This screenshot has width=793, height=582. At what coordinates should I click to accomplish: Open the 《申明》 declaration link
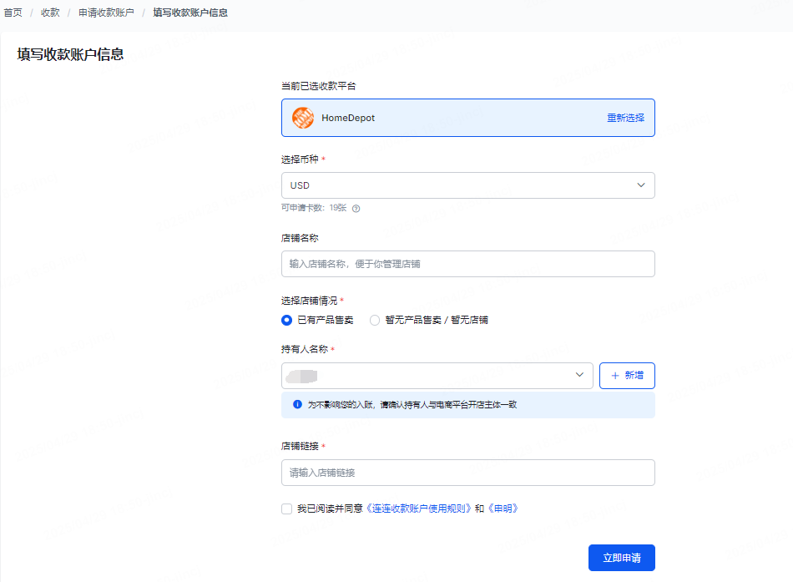(x=503, y=509)
